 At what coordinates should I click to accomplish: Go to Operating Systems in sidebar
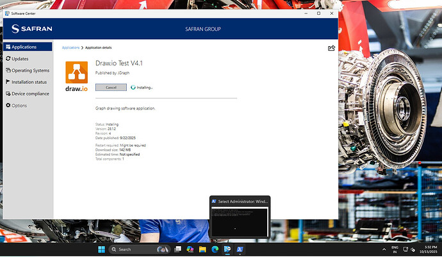(28, 70)
